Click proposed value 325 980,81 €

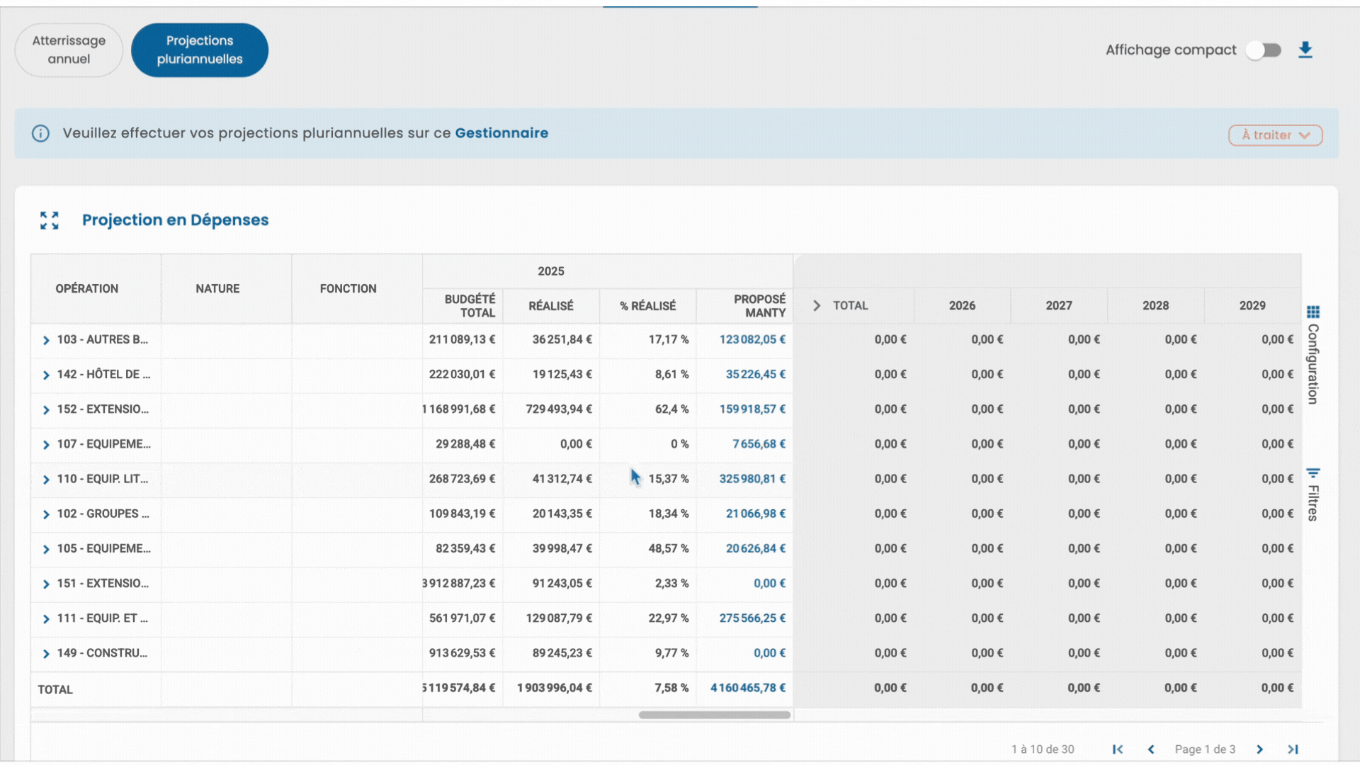pos(752,479)
